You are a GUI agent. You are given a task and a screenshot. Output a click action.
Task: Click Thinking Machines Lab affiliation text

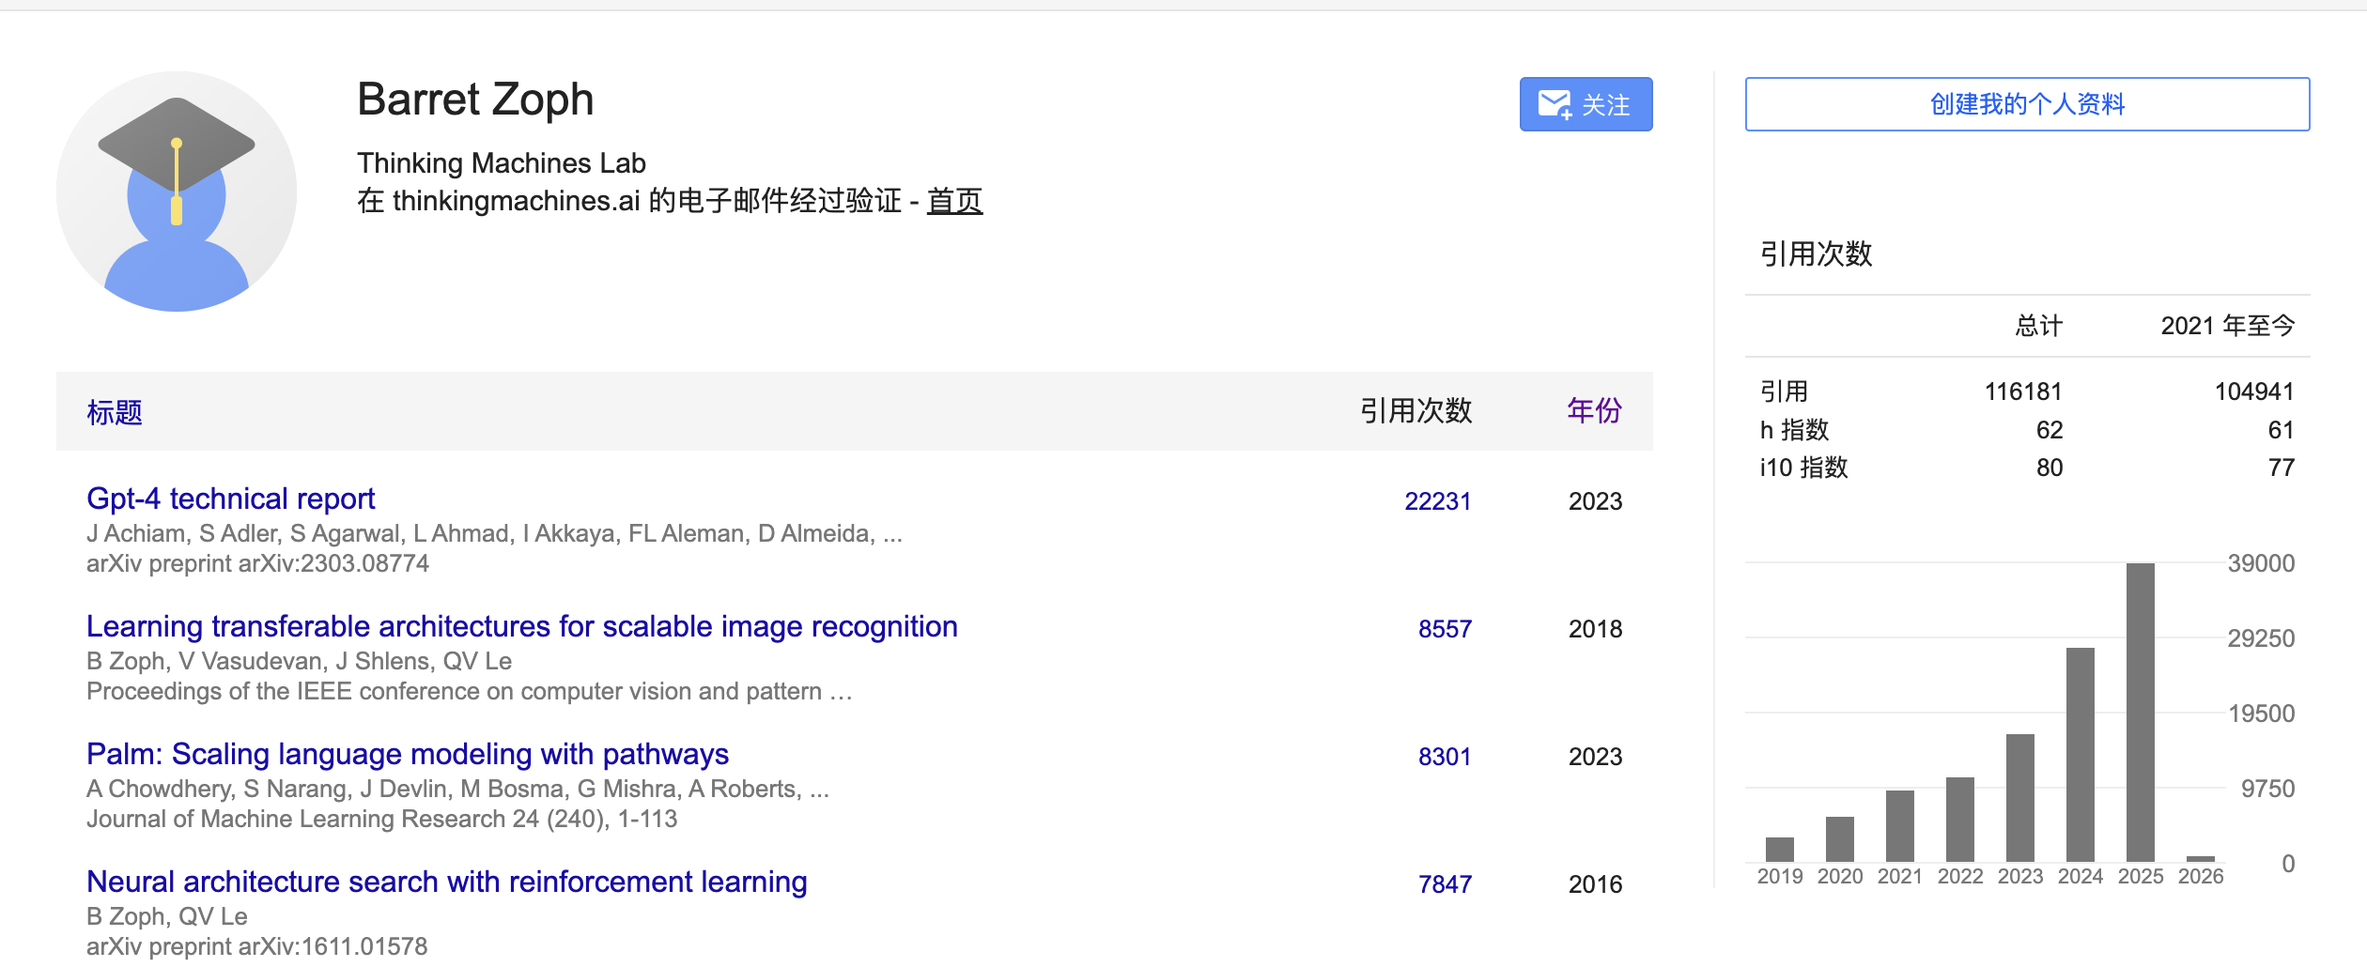click(x=501, y=162)
